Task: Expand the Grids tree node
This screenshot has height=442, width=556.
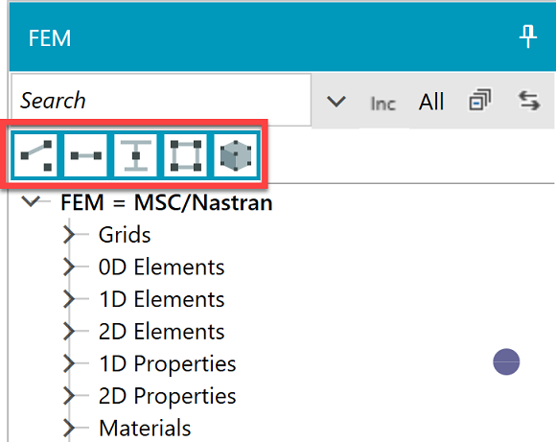Action: [x=69, y=235]
